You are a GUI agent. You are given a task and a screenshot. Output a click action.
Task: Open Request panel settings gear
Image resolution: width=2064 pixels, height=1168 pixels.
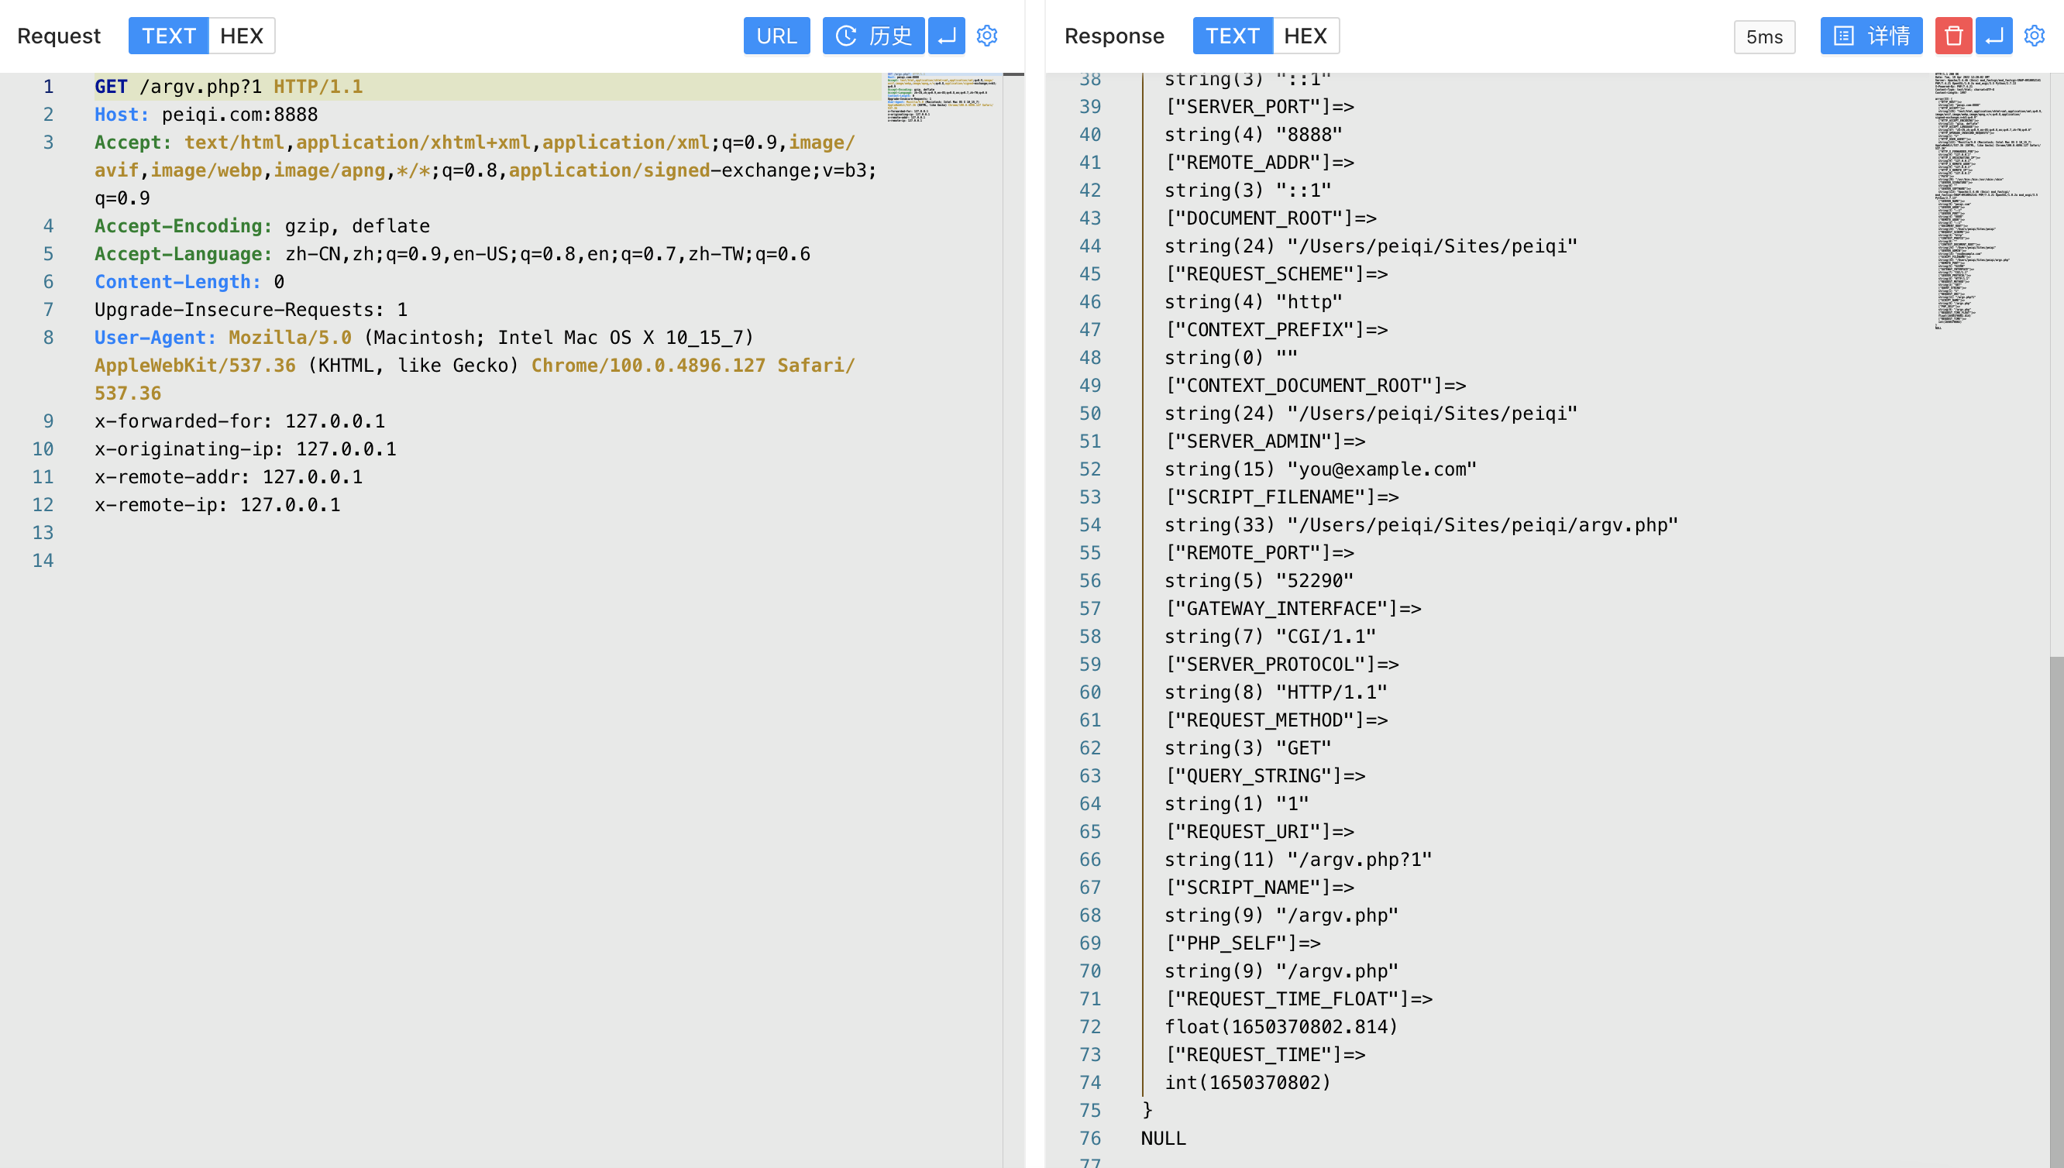tap(987, 36)
